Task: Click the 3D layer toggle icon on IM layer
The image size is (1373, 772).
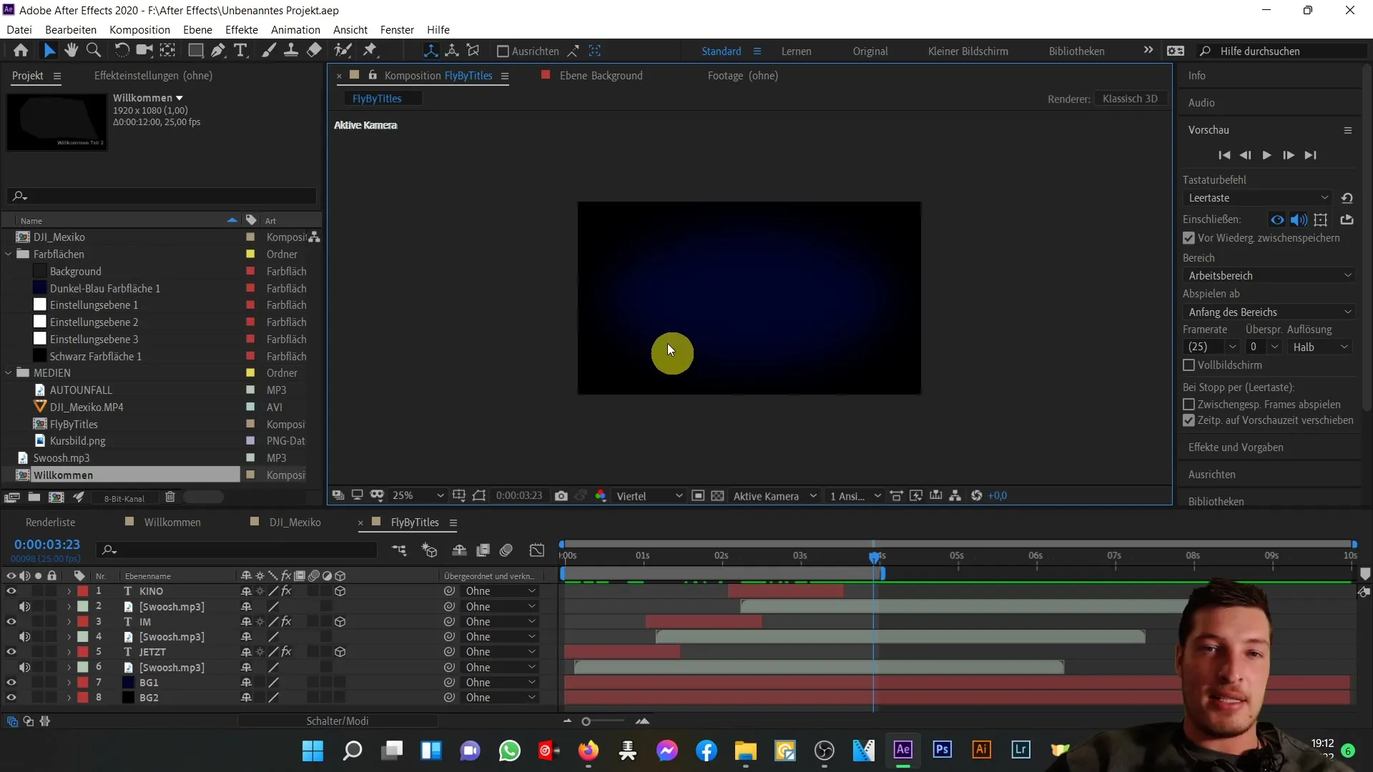Action: click(340, 621)
